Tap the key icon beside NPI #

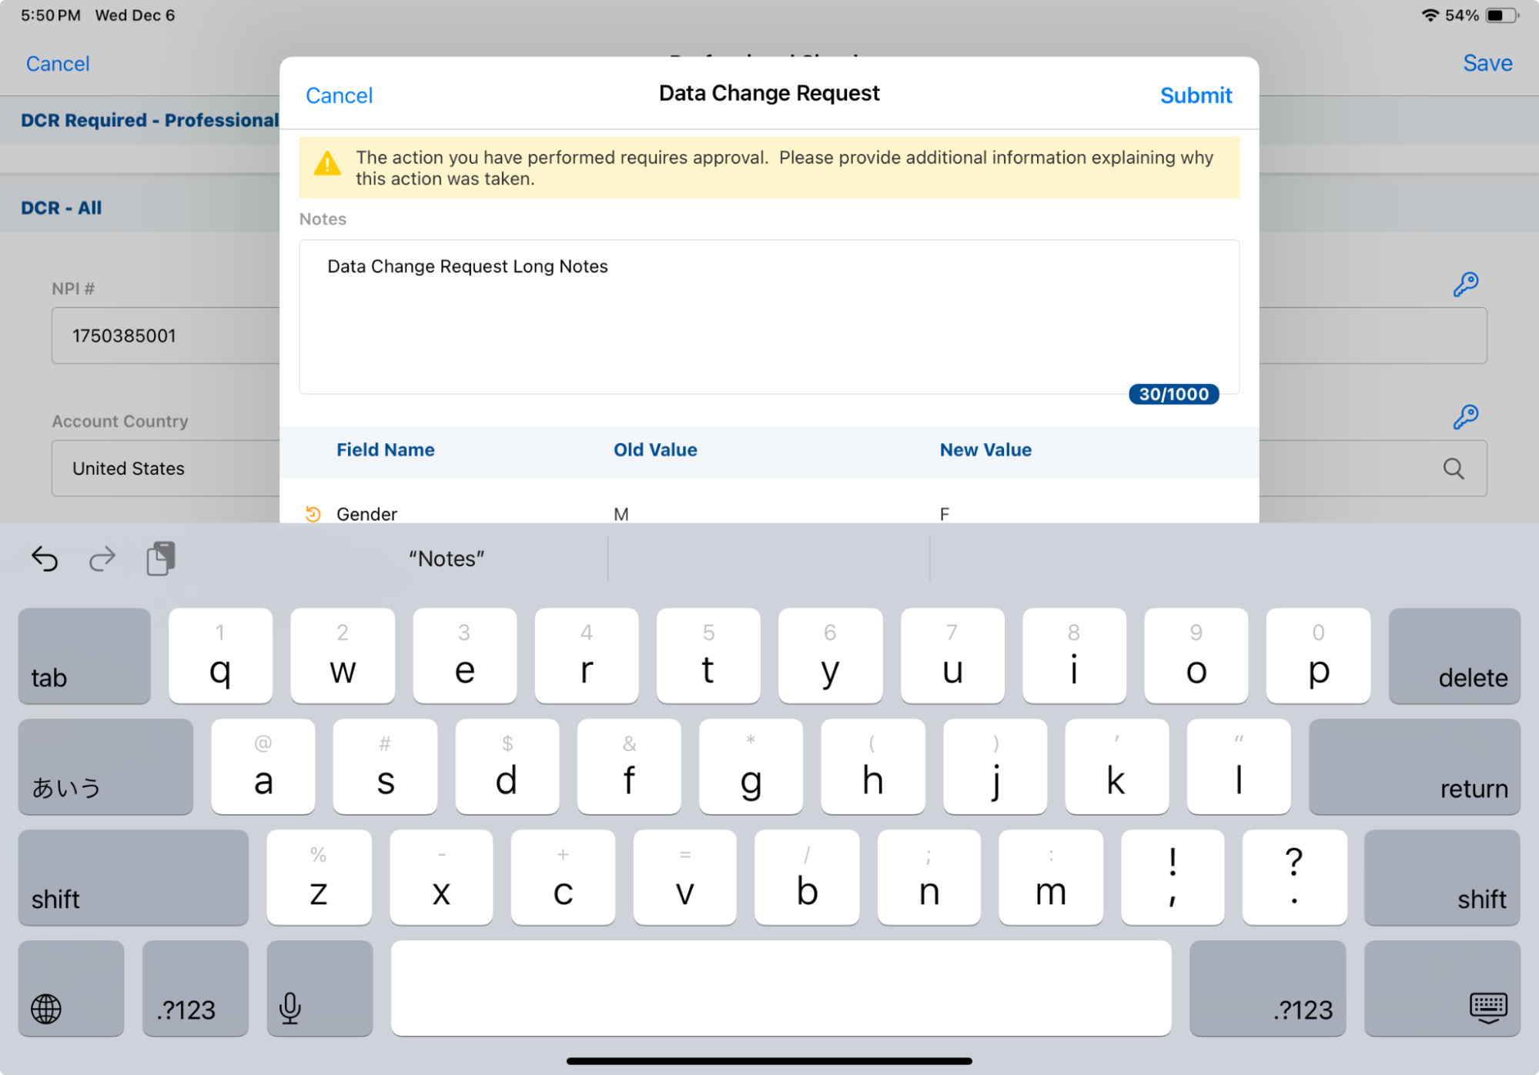(1465, 285)
